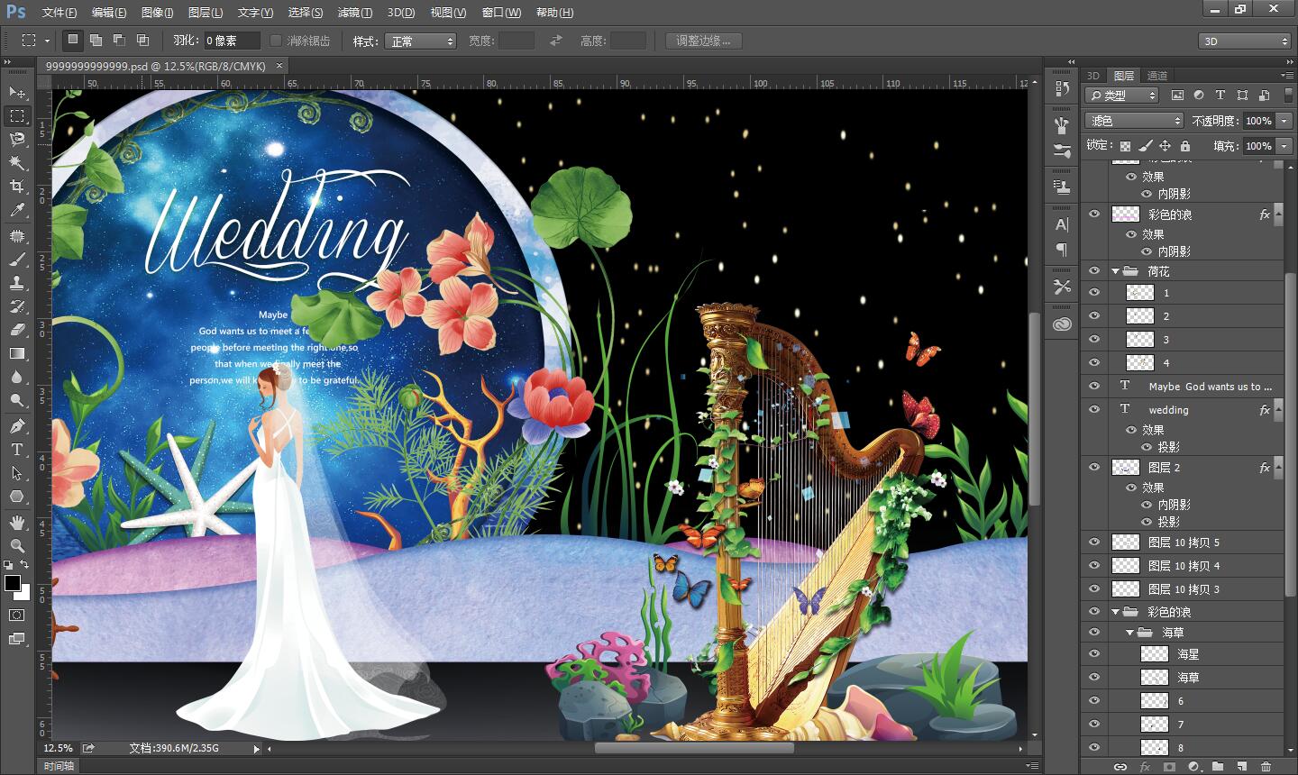Select the Move tool
Viewport: 1298px width, 775px height.
17,92
